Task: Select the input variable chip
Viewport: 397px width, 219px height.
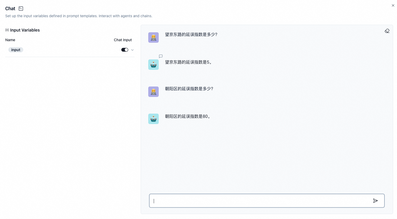Action: (x=16, y=50)
